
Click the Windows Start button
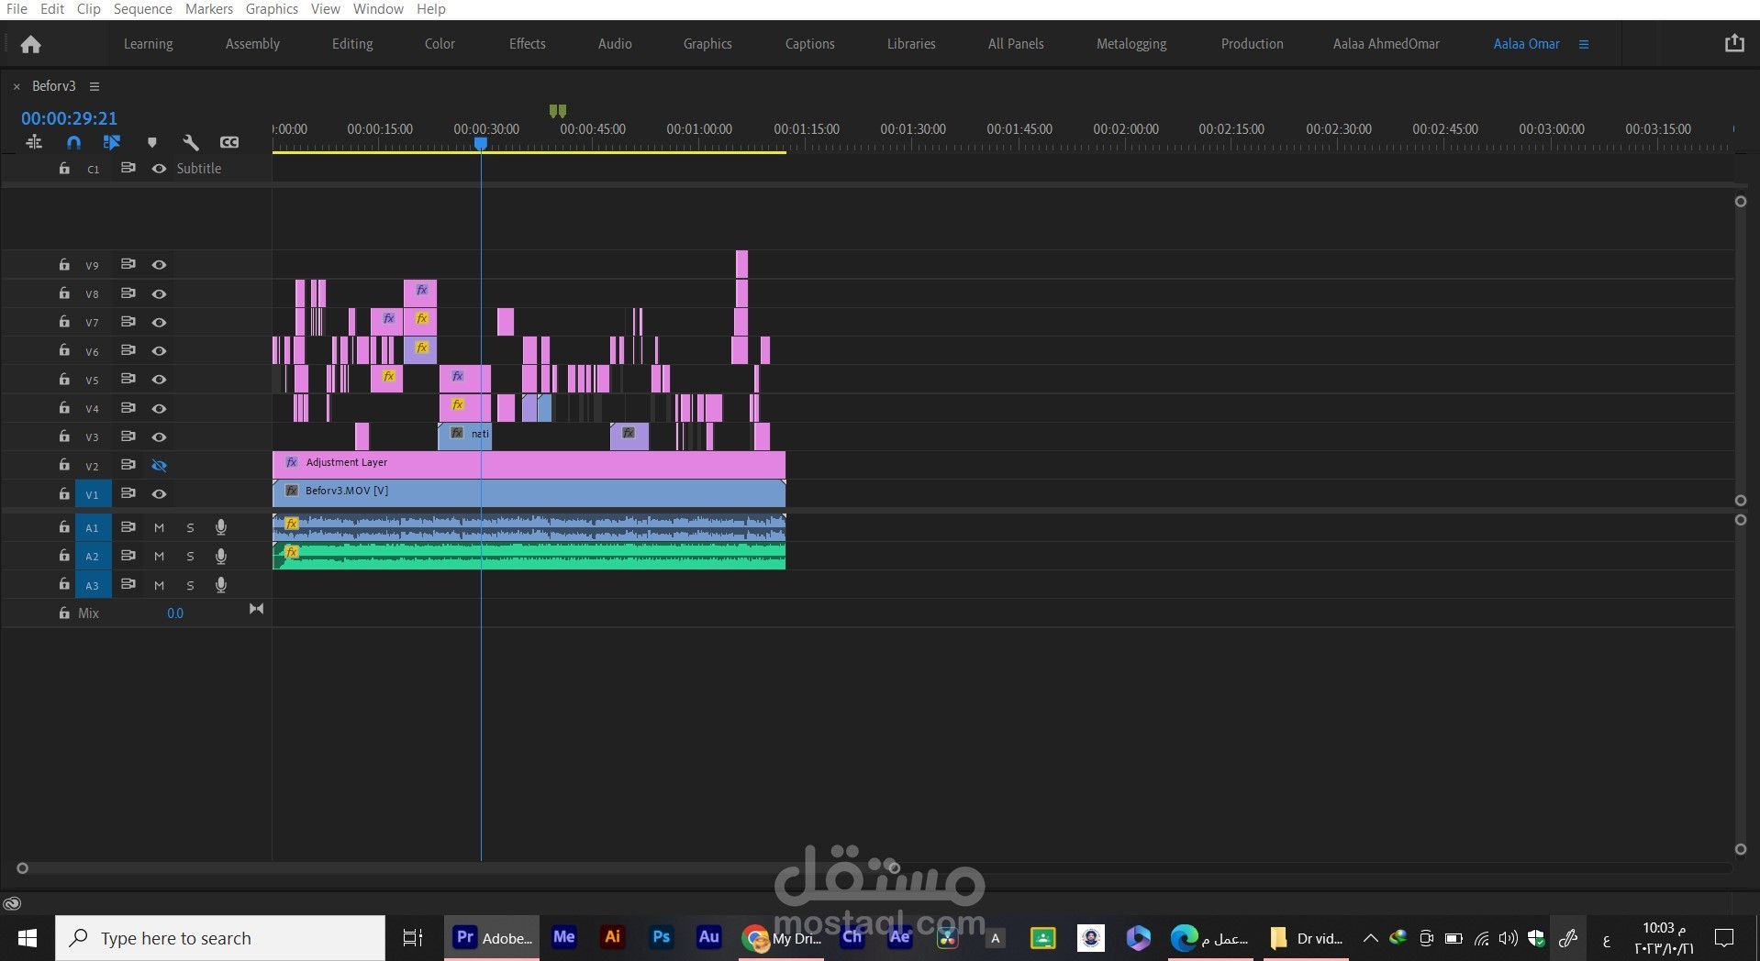(x=28, y=938)
